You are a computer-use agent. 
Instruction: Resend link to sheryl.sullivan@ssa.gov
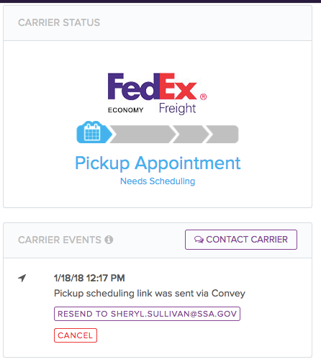(147, 314)
